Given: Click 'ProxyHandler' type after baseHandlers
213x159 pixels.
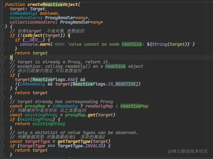Looking at the screenshot, I should 60,18.
